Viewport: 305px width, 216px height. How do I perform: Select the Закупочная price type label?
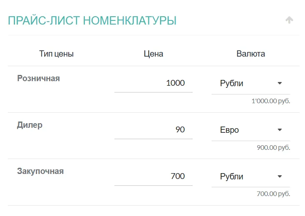pos(40,171)
